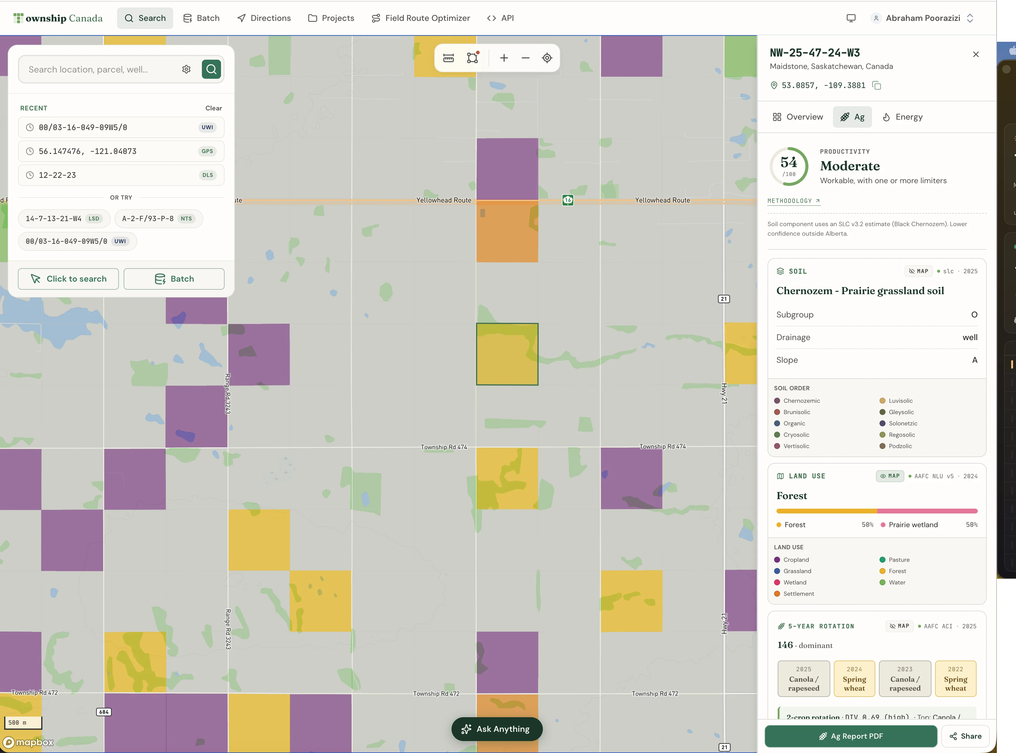Select the 2025 Canola / rapeseed card
1016x753 pixels.
point(803,679)
